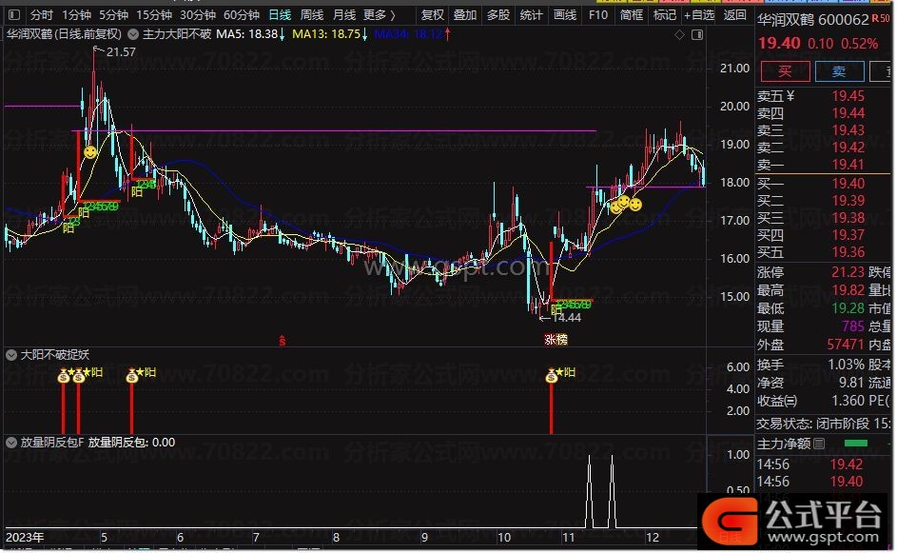Click the 收益(三) value 1.360
This screenshot has width=897, height=553.
click(848, 401)
